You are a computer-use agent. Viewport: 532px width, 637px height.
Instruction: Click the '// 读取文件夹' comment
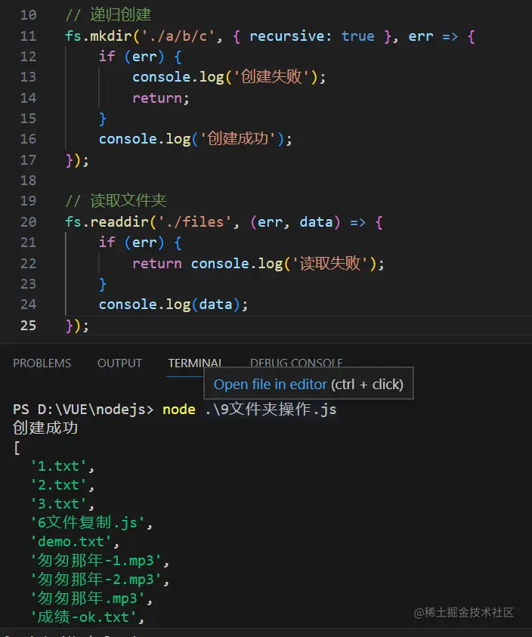click(116, 201)
